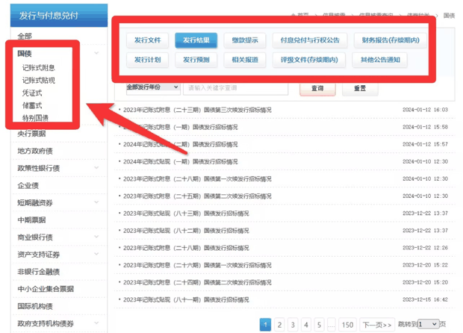
Task: Click the timestamp 2024-01-12 15:58
Action: (x=425, y=127)
